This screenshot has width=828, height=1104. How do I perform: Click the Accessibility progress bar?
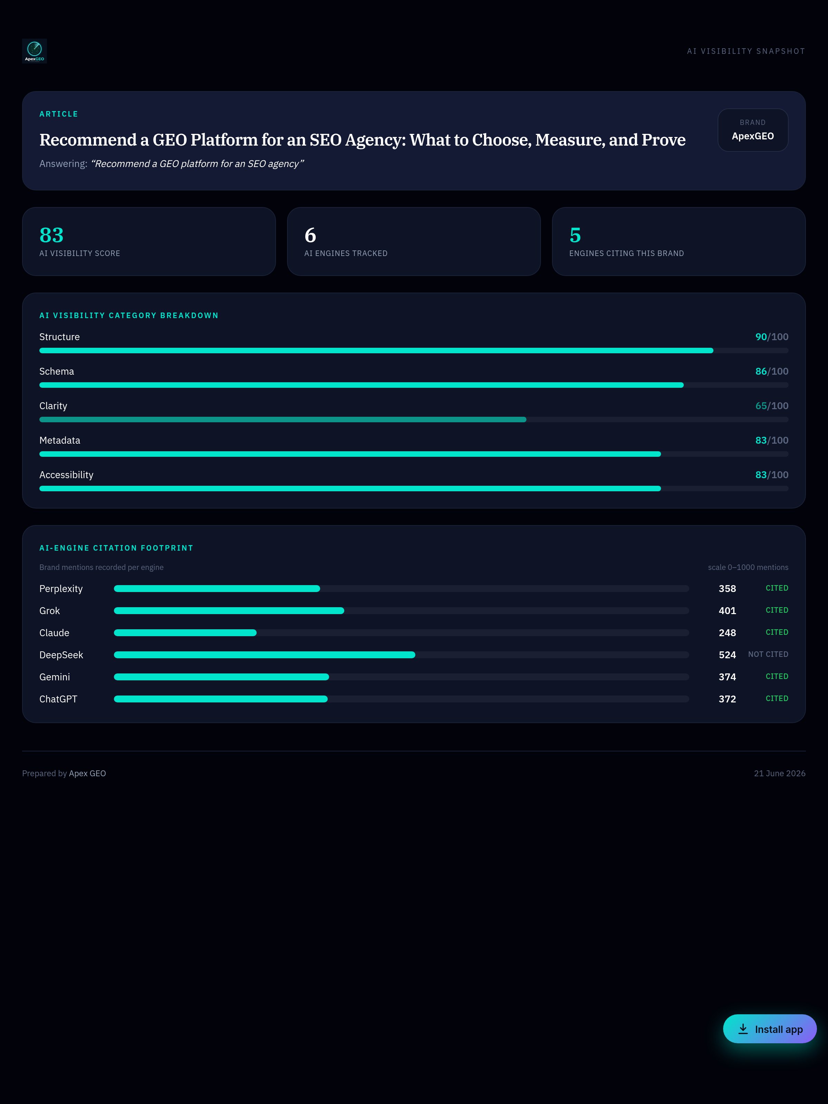[414, 489]
